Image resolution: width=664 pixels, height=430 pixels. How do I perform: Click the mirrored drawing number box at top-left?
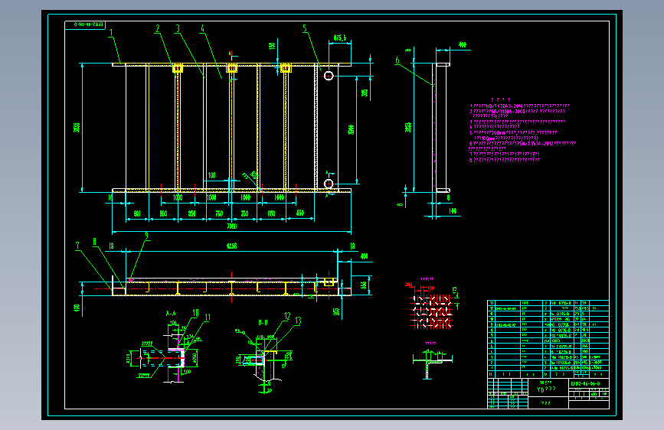click(85, 25)
